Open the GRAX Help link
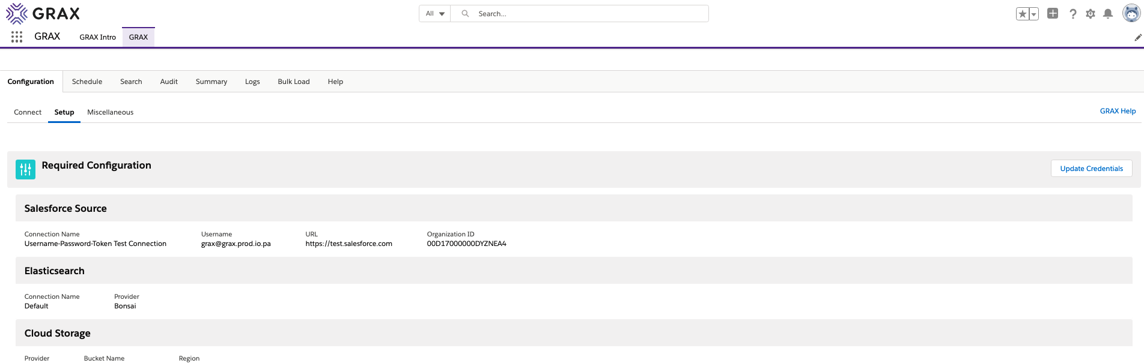The image size is (1144, 363). click(x=1118, y=111)
